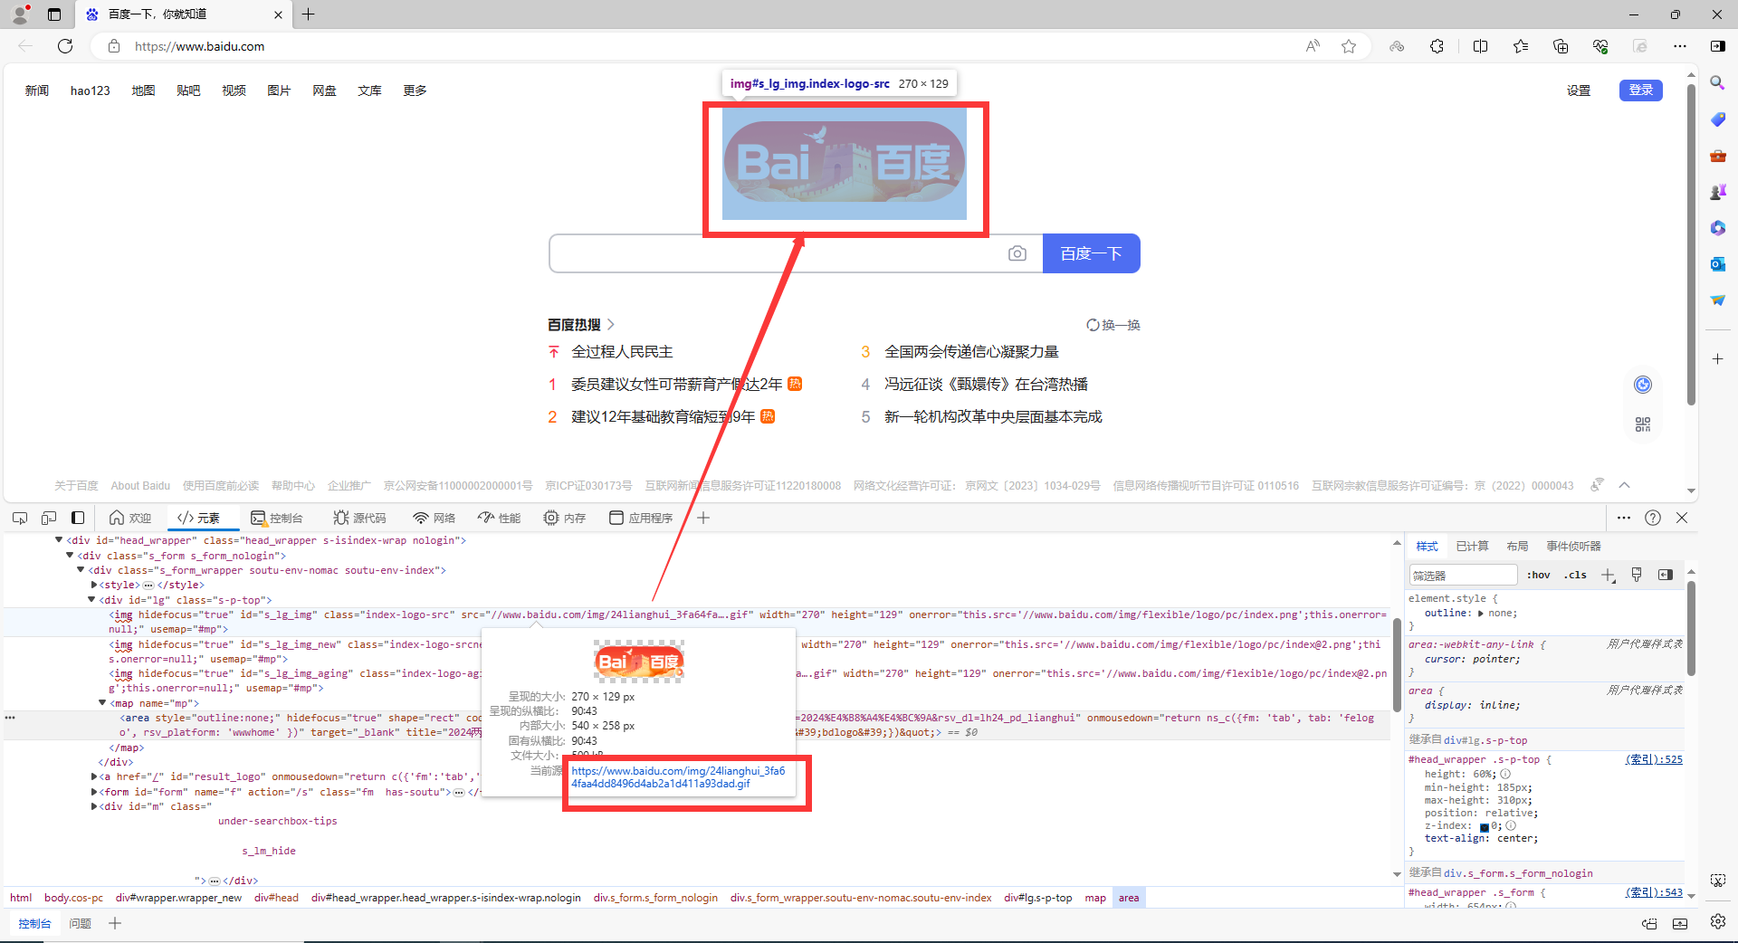Toggle device emulation mode in DevTools
The width and height of the screenshot is (1738, 943).
[49, 518]
